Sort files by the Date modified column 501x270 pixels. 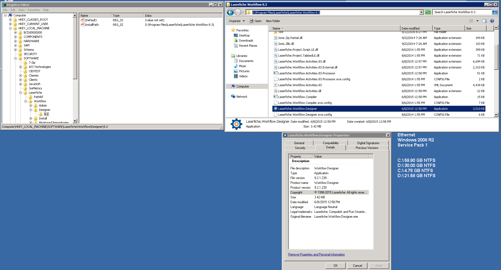coord(416,28)
